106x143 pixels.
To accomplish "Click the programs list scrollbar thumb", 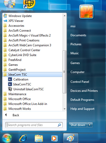I will pyautogui.click(x=64, y=72).
